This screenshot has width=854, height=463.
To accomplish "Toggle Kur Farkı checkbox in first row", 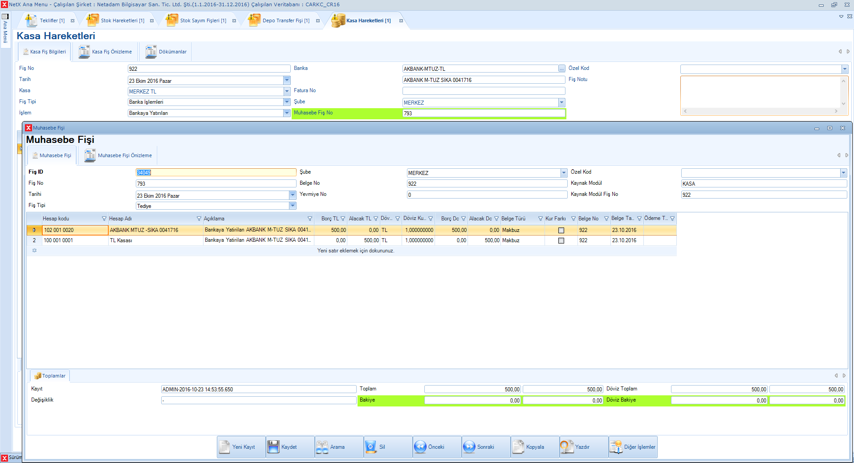I will tap(561, 230).
